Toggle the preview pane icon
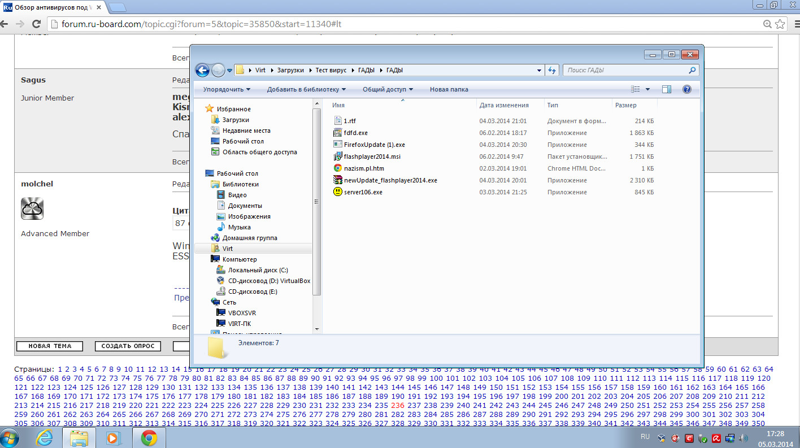The height and width of the screenshot is (448, 800). 666,89
